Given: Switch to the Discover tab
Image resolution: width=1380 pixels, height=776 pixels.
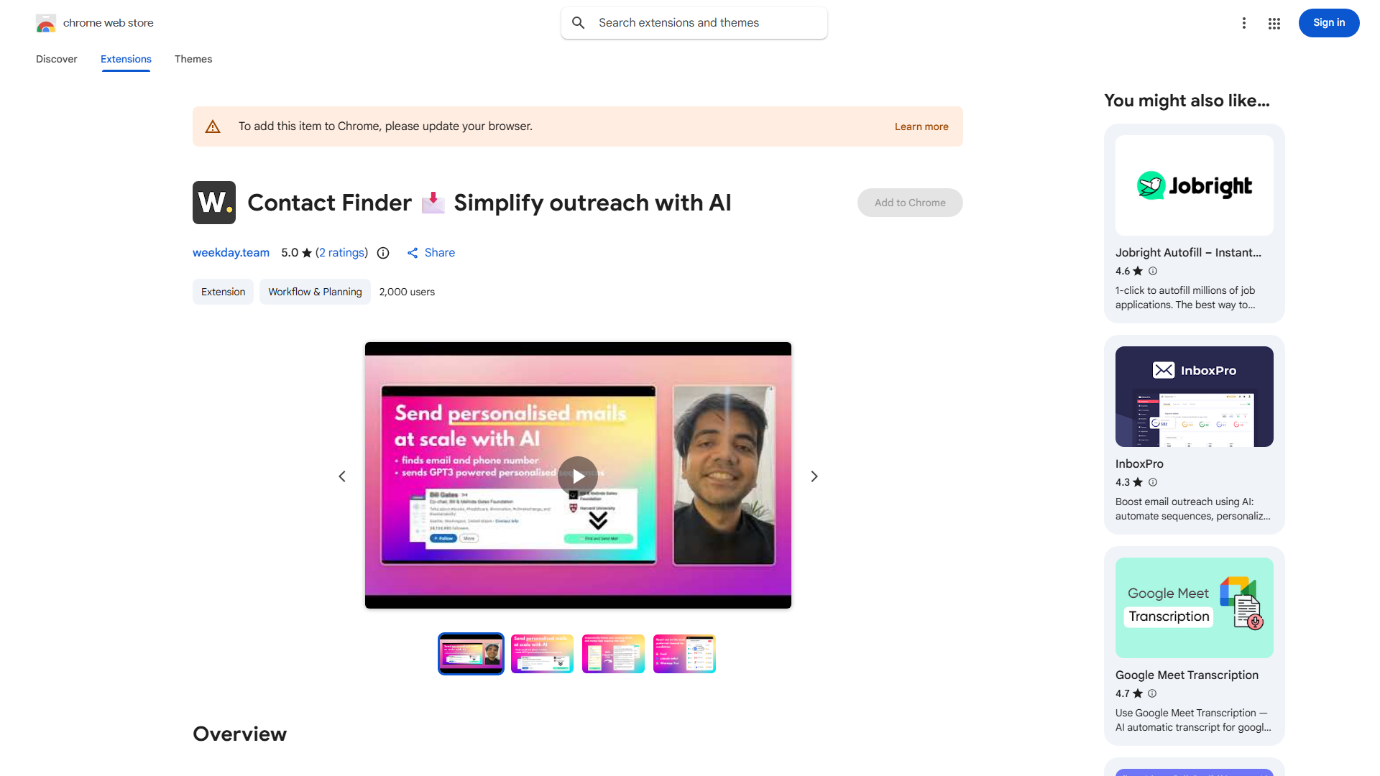Looking at the screenshot, I should [x=57, y=59].
